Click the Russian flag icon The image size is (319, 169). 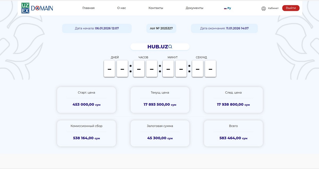click(225, 8)
